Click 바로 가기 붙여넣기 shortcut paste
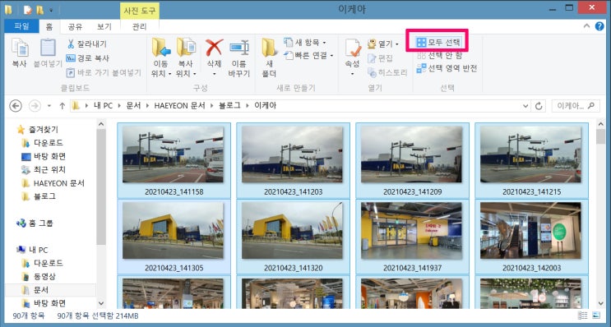This screenshot has width=611, height=327. pos(104,72)
